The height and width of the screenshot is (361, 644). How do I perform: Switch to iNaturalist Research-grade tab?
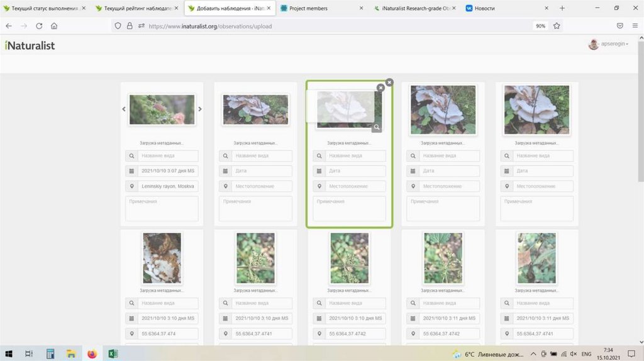pyautogui.click(x=414, y=8)
